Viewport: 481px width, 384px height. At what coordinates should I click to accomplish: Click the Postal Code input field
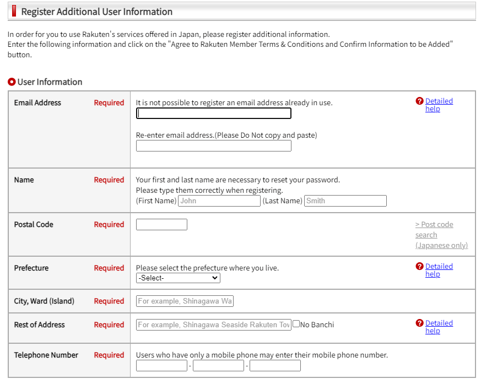pos(161,225)
